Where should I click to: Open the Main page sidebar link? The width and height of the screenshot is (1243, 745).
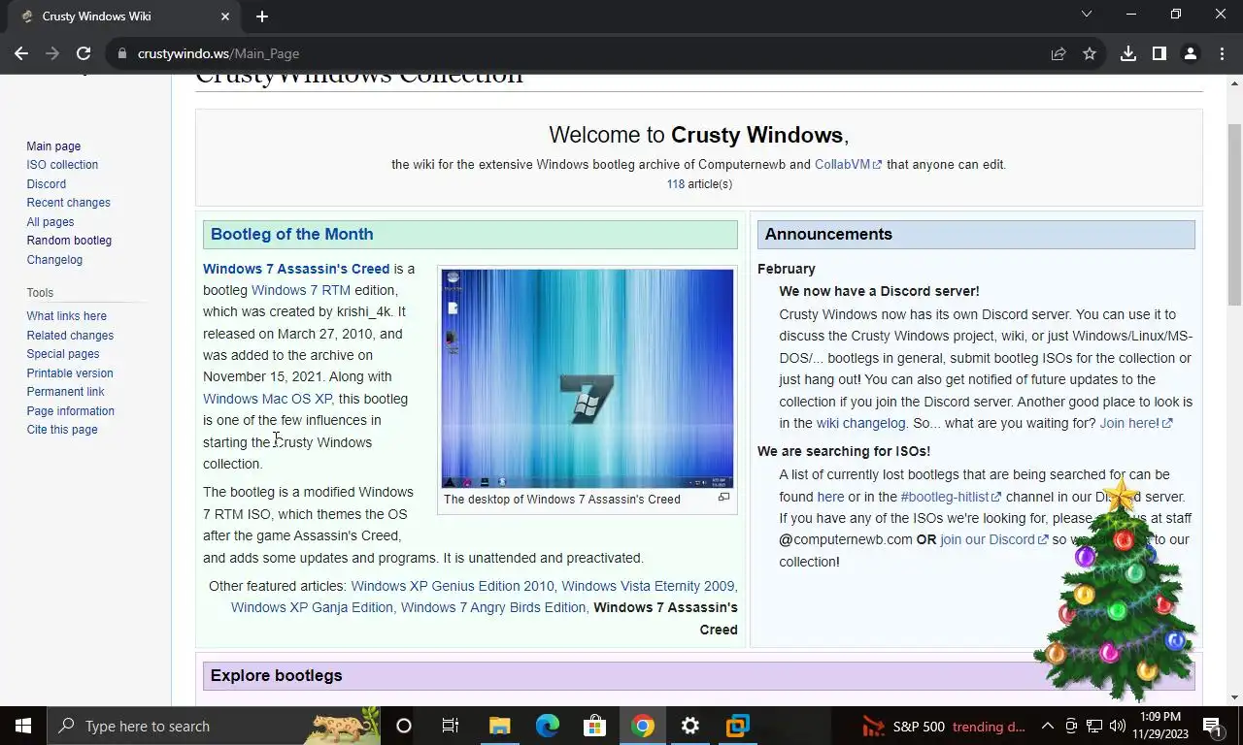(53, 146)
